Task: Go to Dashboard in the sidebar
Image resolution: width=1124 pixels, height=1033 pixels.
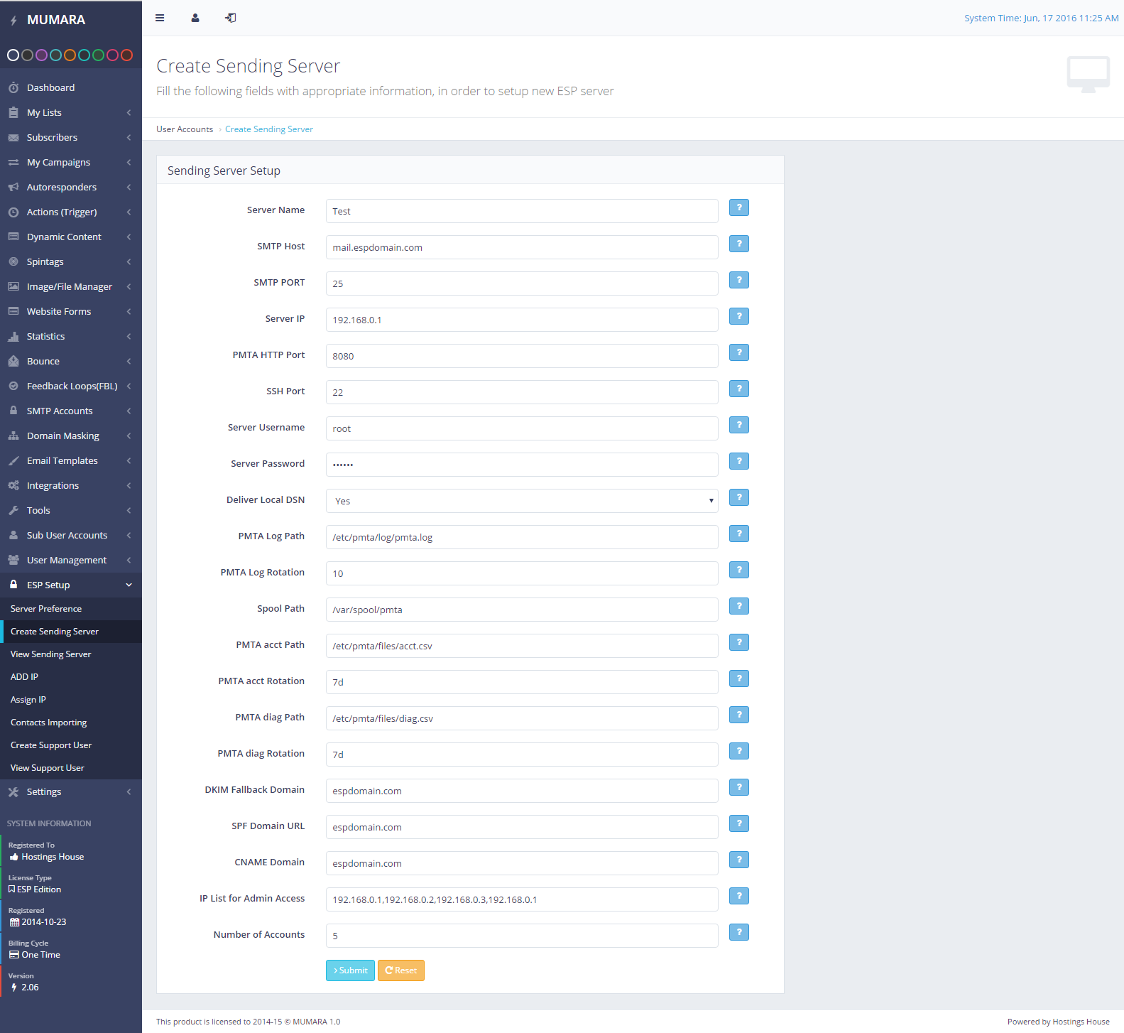Action: click(x=50, y=87)
